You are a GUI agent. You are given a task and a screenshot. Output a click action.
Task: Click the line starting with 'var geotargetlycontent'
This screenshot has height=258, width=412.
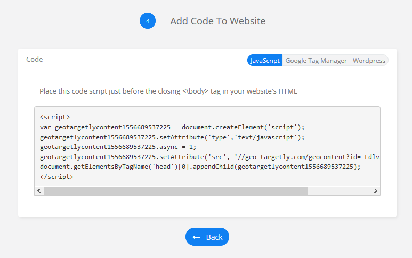pos(172,127)
